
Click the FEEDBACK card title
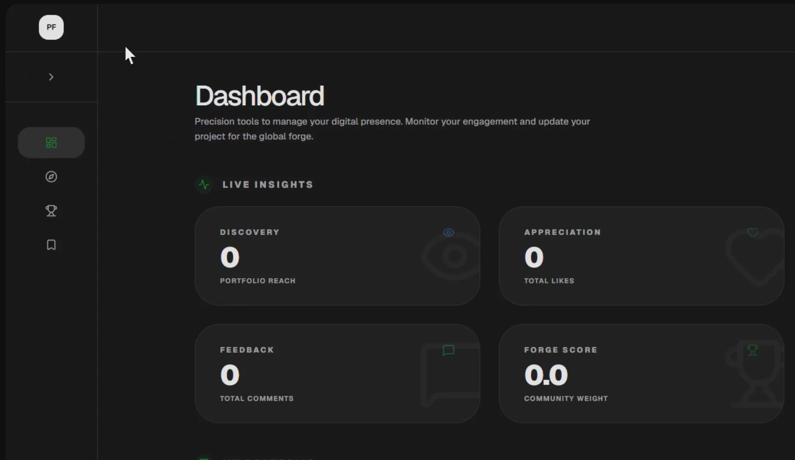coord(247,350)
